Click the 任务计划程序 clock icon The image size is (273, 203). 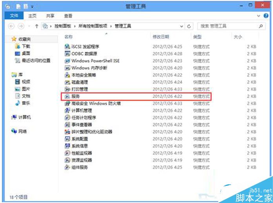coord(67,118)
